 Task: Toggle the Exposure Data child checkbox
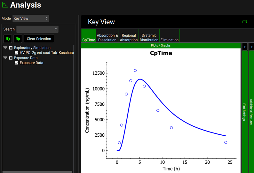click(16, 63)
